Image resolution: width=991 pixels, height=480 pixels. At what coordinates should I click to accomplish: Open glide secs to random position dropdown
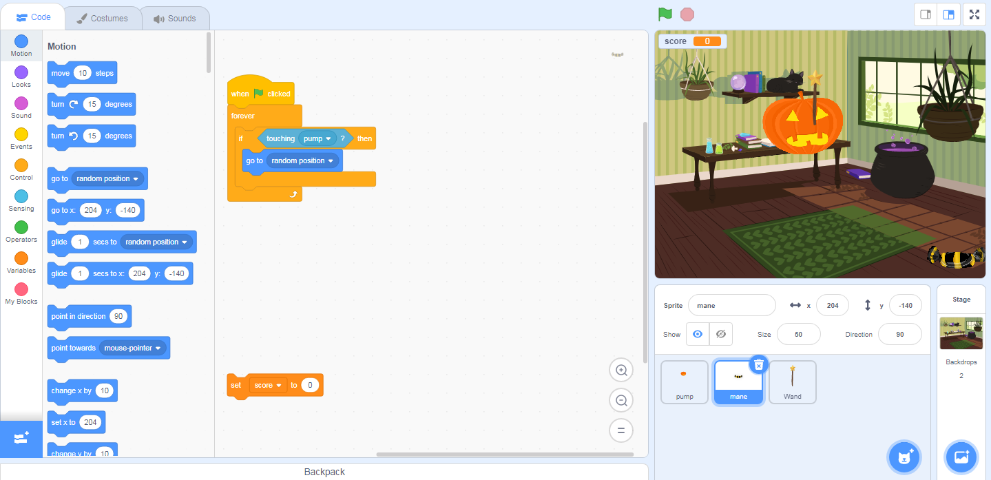pyautogui.click(x=156, y=242)
